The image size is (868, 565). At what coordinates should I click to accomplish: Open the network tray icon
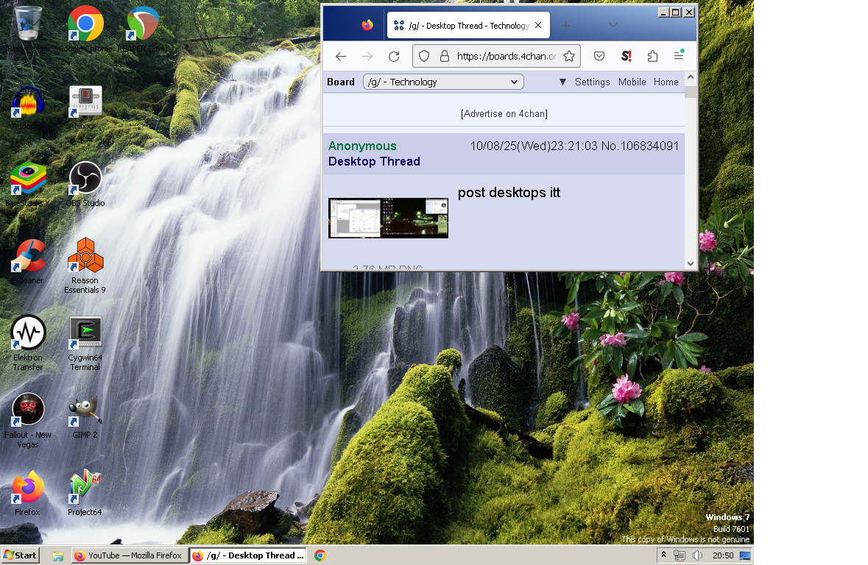point(680,555)
